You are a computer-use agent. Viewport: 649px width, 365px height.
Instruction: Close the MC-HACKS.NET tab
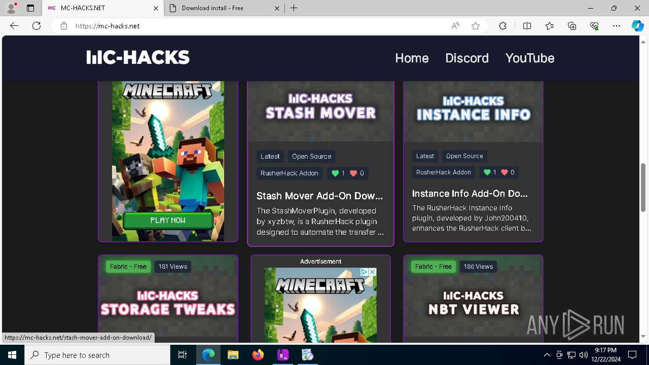click(156, 8)
